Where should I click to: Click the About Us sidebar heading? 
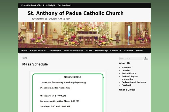click(124, 63)
